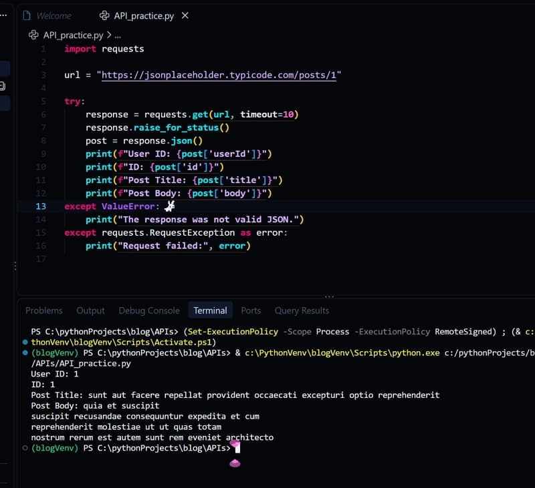
Task: Click the "Request failed:" string on line 16
Action: (163, 246)
